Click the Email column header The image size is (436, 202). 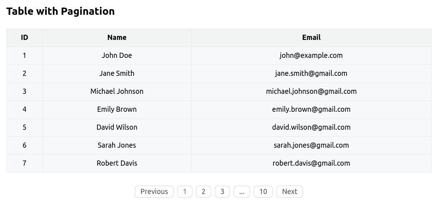pyautogui.click(x=311, y=38)
